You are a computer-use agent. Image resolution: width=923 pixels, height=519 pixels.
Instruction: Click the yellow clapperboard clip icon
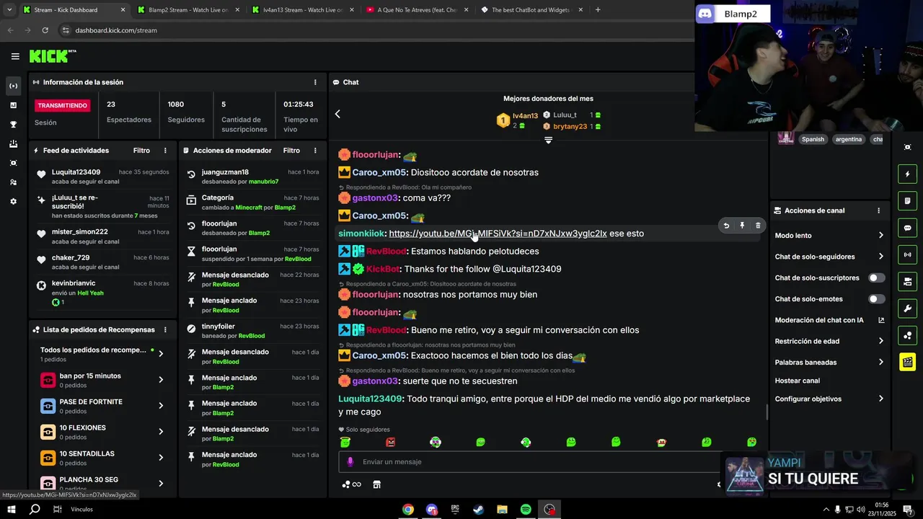tap(907, 362)
